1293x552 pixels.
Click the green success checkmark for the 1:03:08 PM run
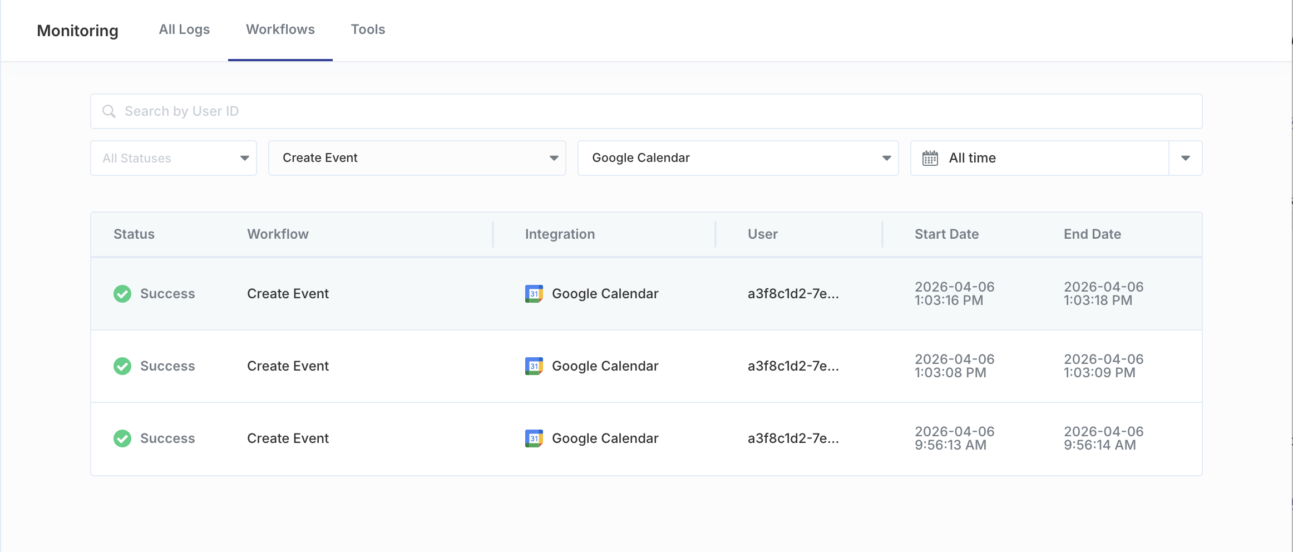[x=122, y=366]
